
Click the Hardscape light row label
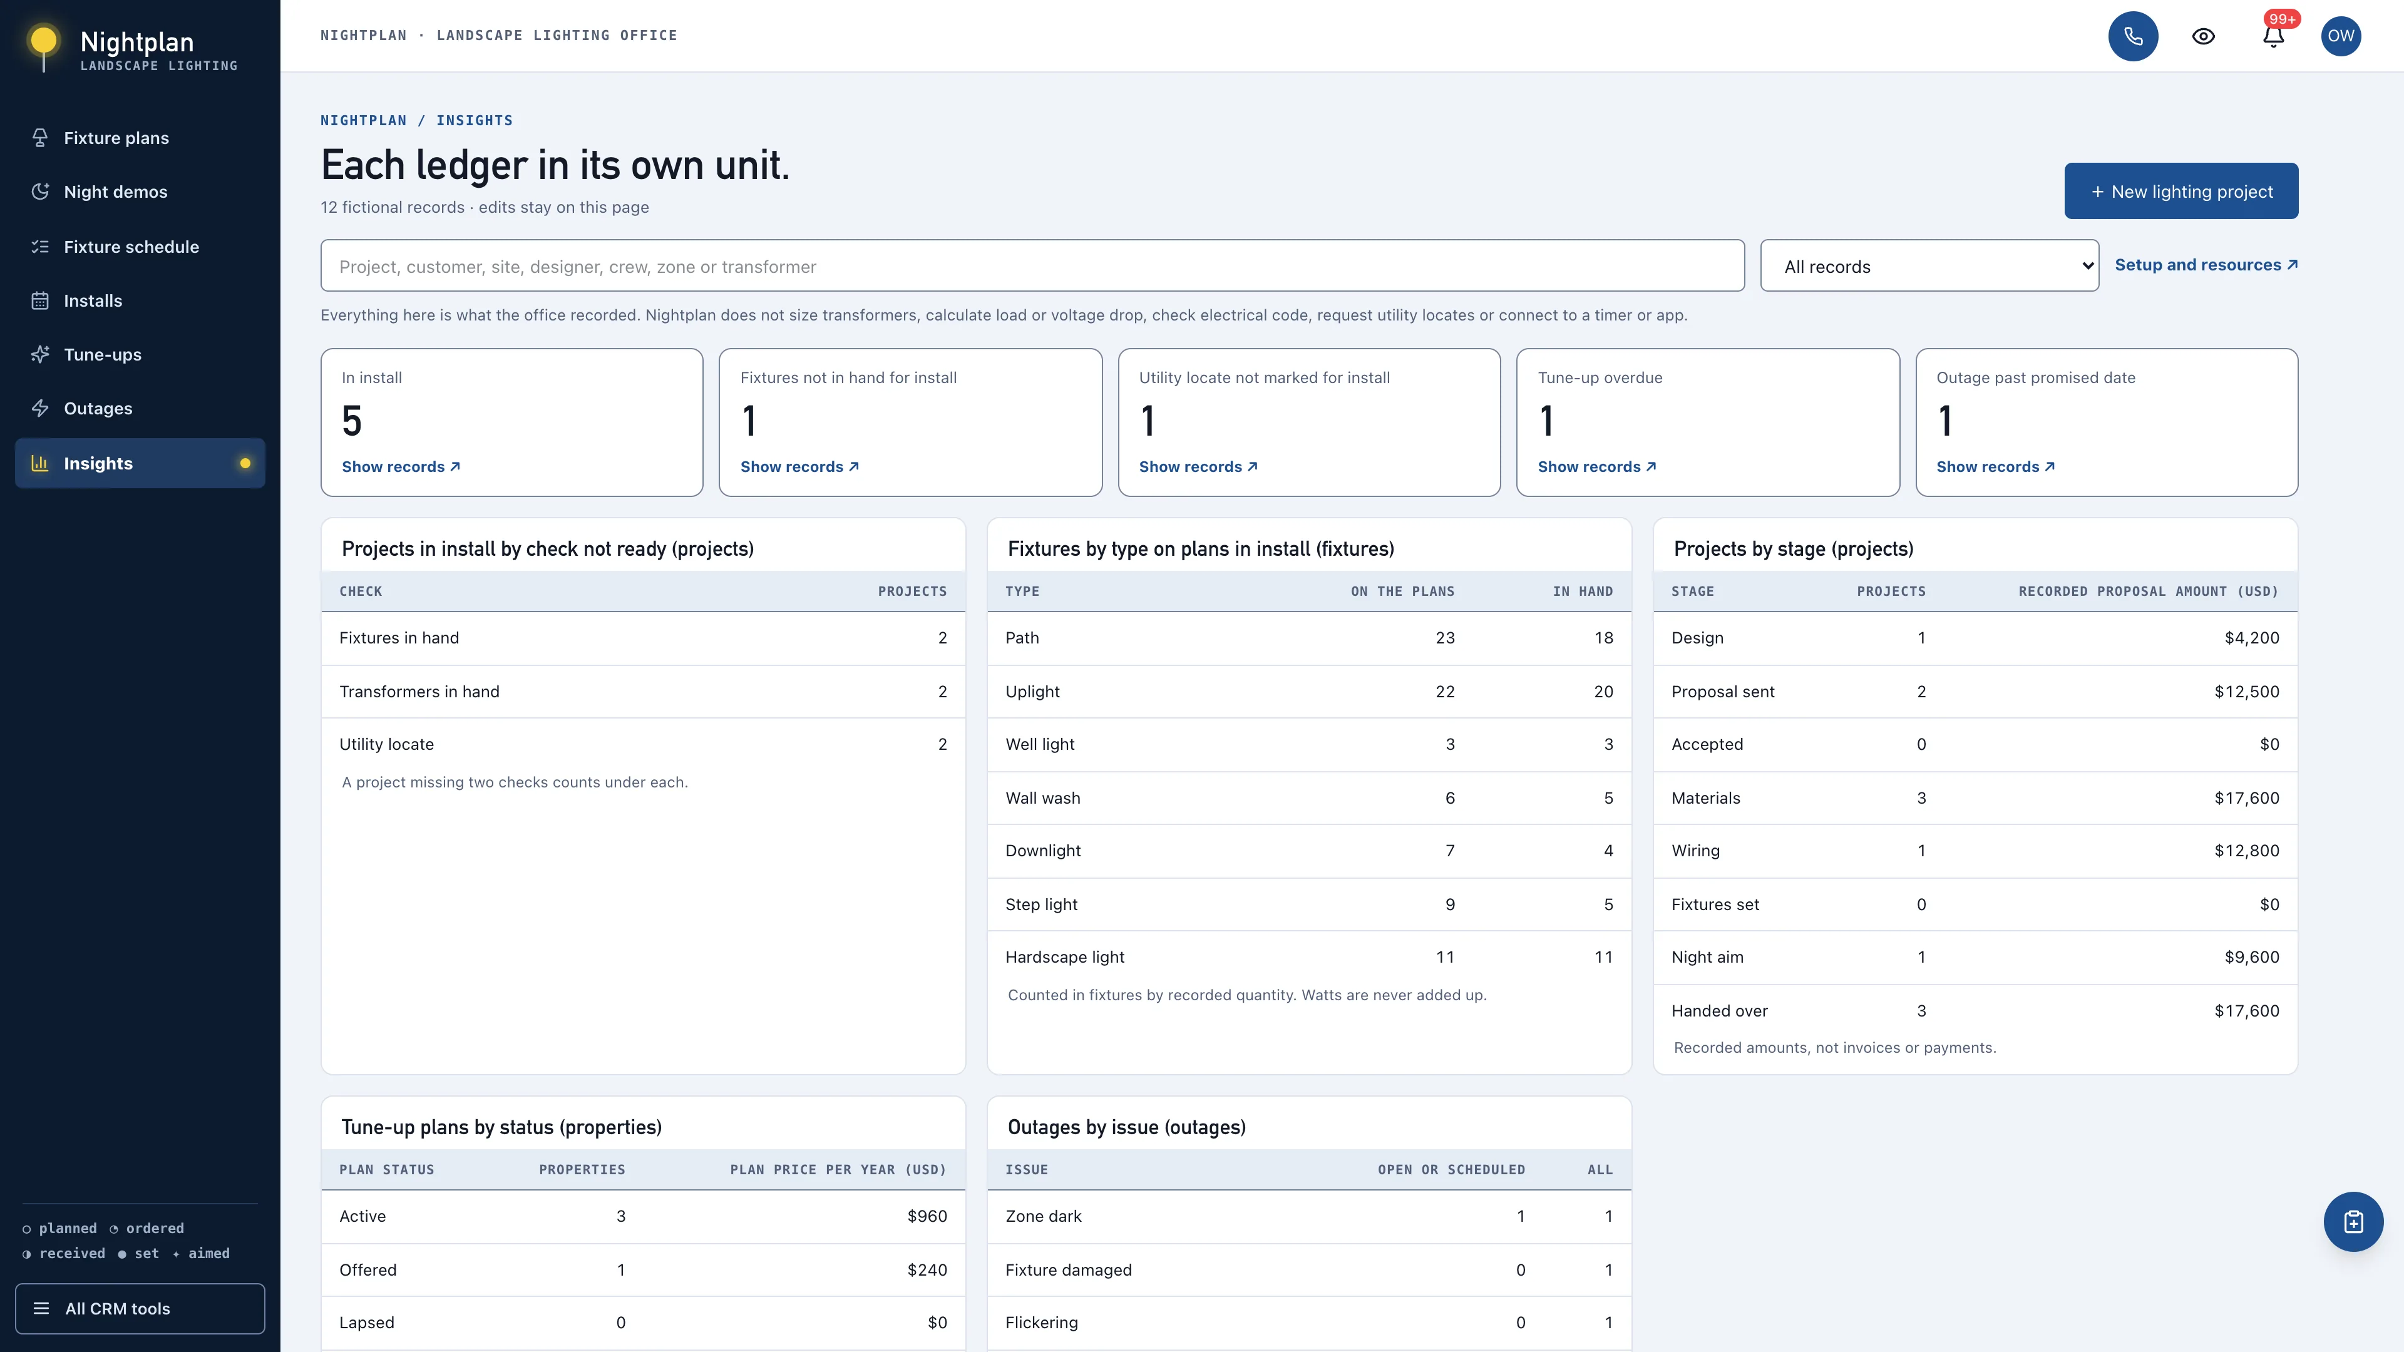[x=1065, y=957]
